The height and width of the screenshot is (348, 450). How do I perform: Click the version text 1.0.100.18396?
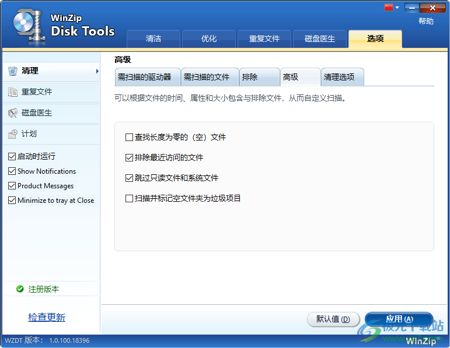[69, 340]
